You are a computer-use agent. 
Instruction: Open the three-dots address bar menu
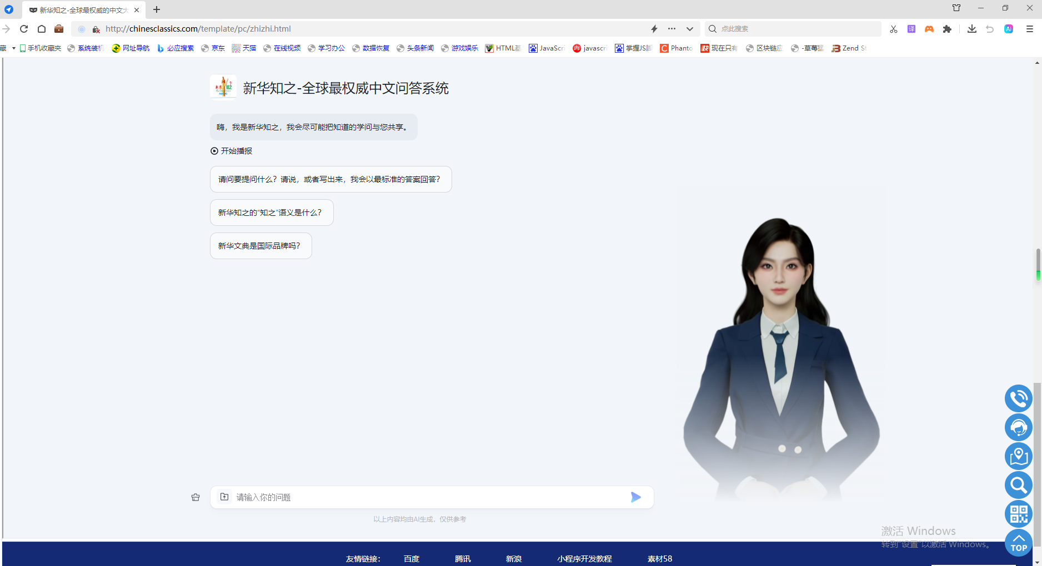click(x=672, y=29)
